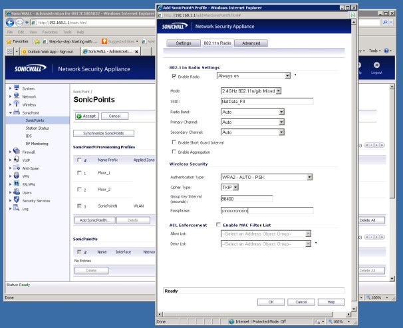Viewport: 403px width, 328px height.
Task: Click the Logout icon in SonicWALL header
Action: pos(376,65)
